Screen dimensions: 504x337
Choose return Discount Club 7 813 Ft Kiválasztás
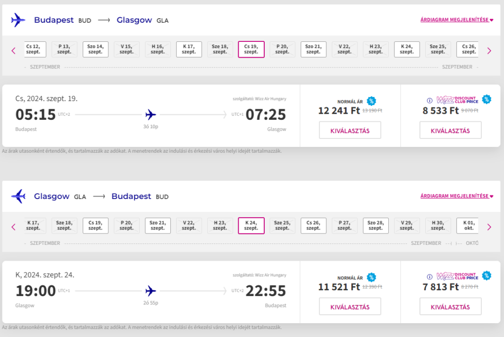pos(450,307)
